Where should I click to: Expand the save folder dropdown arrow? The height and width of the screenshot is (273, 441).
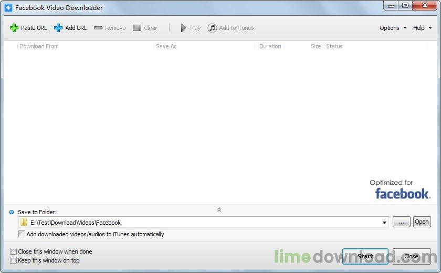point(384,223)
